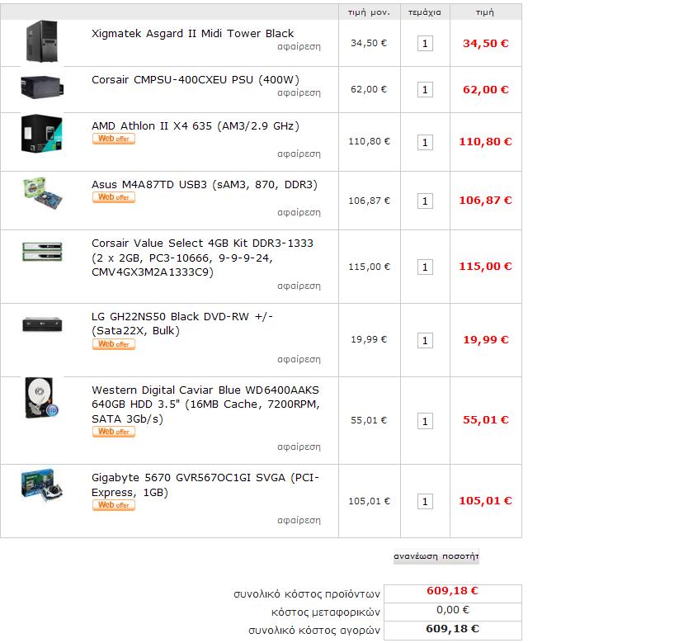Remove Xigmatek Asgard II via αφαίρεση link
693x643 pixels.
(299, 46)
